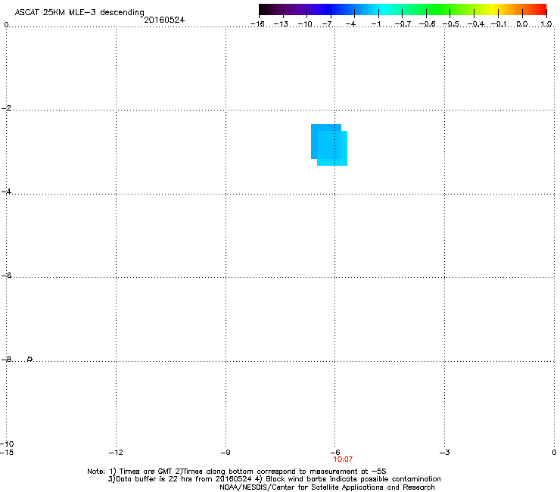Image resolution: width=560 pixels, height=492 pixels.
Task: Click the red '10:07' overpass time label
Action: [x=343, y=459]
